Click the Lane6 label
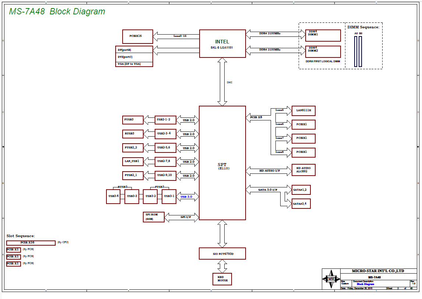 coord(279,124)
